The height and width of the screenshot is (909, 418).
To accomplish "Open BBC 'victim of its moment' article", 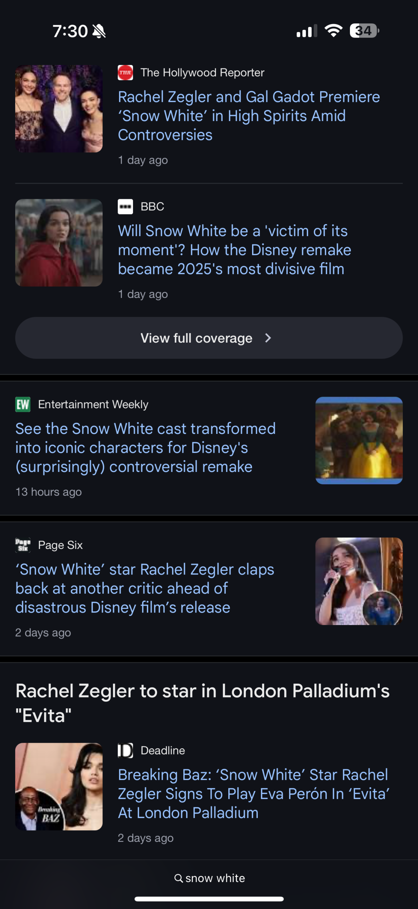I will 234,250.
